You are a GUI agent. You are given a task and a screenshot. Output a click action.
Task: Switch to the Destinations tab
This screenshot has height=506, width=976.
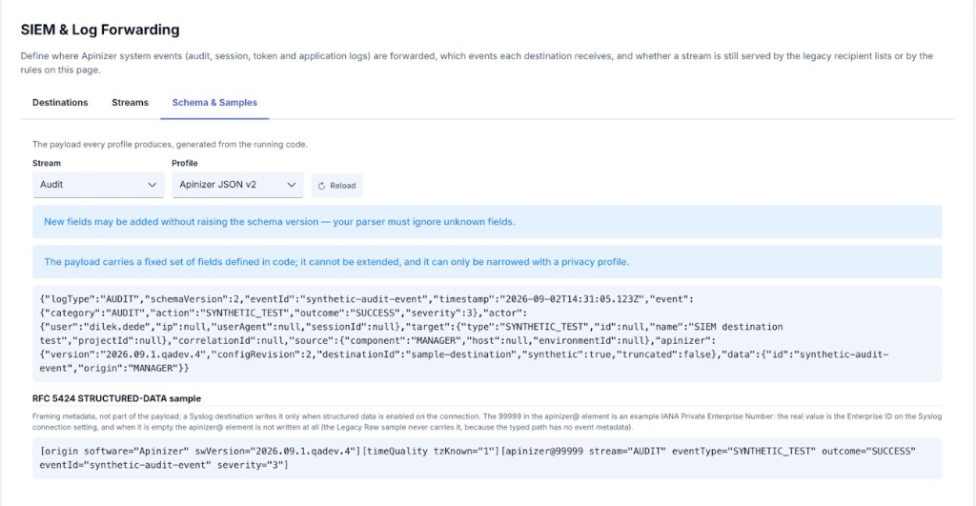[x=60, y=103]
